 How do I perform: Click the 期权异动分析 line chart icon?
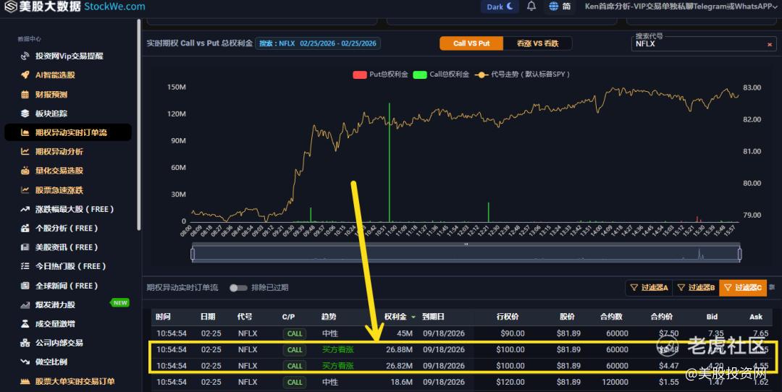25,151
